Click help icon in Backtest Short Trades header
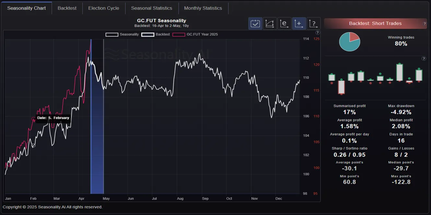Image resolution: width=431 pixels, height=215 pixels. tap(425, 24)
